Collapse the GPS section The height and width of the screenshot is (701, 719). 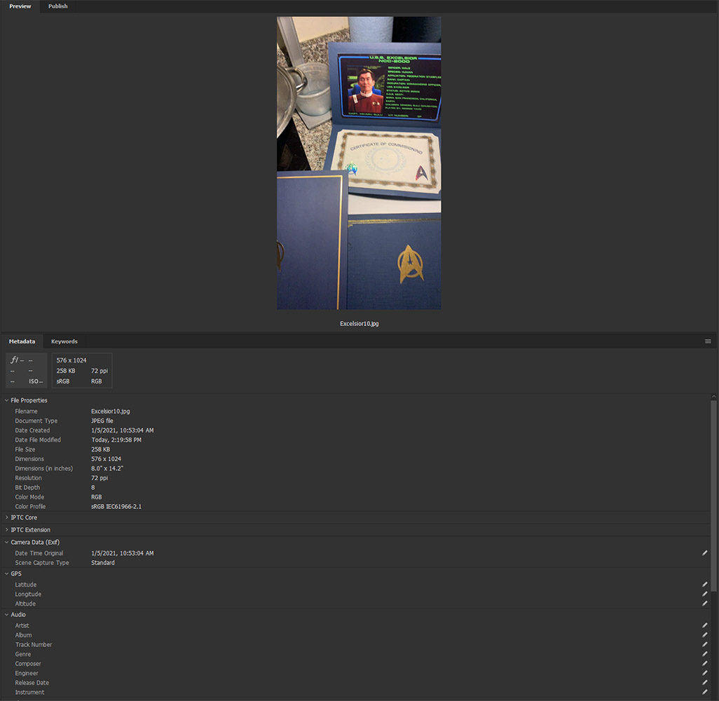[x=7, y=574]
